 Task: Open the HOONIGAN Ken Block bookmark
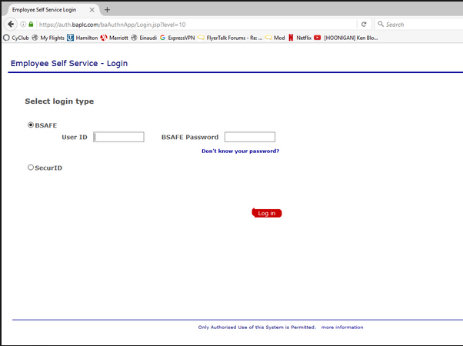[x=346, y=38]
